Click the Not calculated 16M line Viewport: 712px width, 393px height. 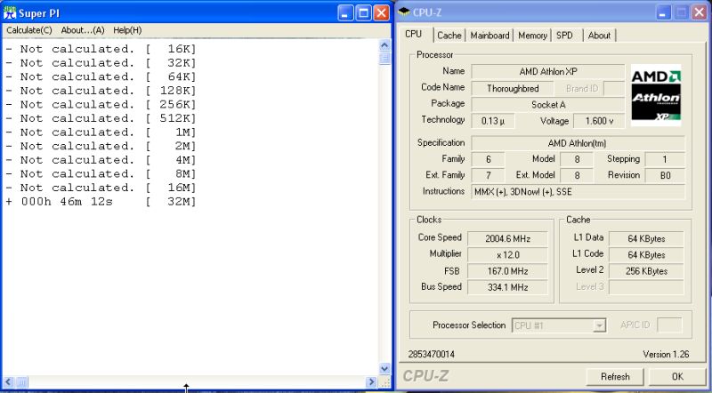(101, 188)
